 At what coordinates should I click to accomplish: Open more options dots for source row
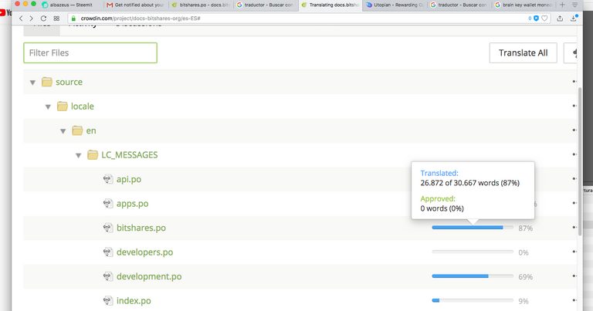point(574,82)
